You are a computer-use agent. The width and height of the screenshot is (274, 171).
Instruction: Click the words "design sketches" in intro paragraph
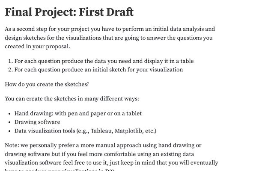[x=26, y=38]
